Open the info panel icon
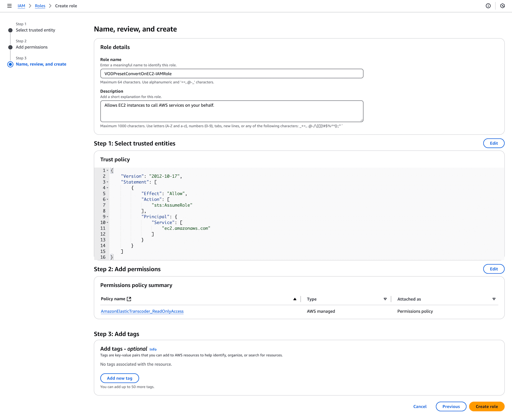Image resolution: width=512 pixels, height=415 pixels. tap(488, 6)
